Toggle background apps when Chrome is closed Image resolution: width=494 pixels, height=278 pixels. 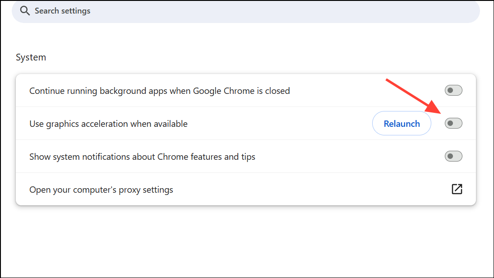[453, 91]
